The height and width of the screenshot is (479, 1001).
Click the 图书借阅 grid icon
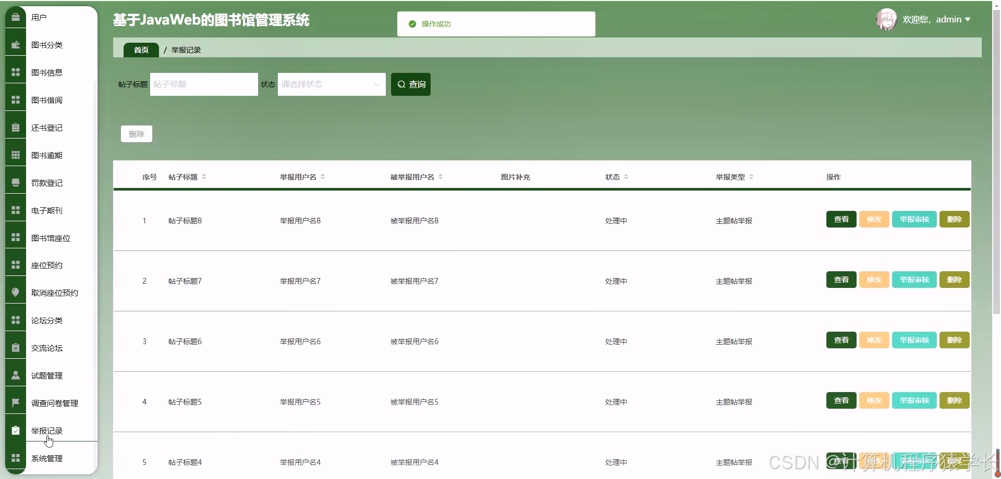click(x=16, y=100)
